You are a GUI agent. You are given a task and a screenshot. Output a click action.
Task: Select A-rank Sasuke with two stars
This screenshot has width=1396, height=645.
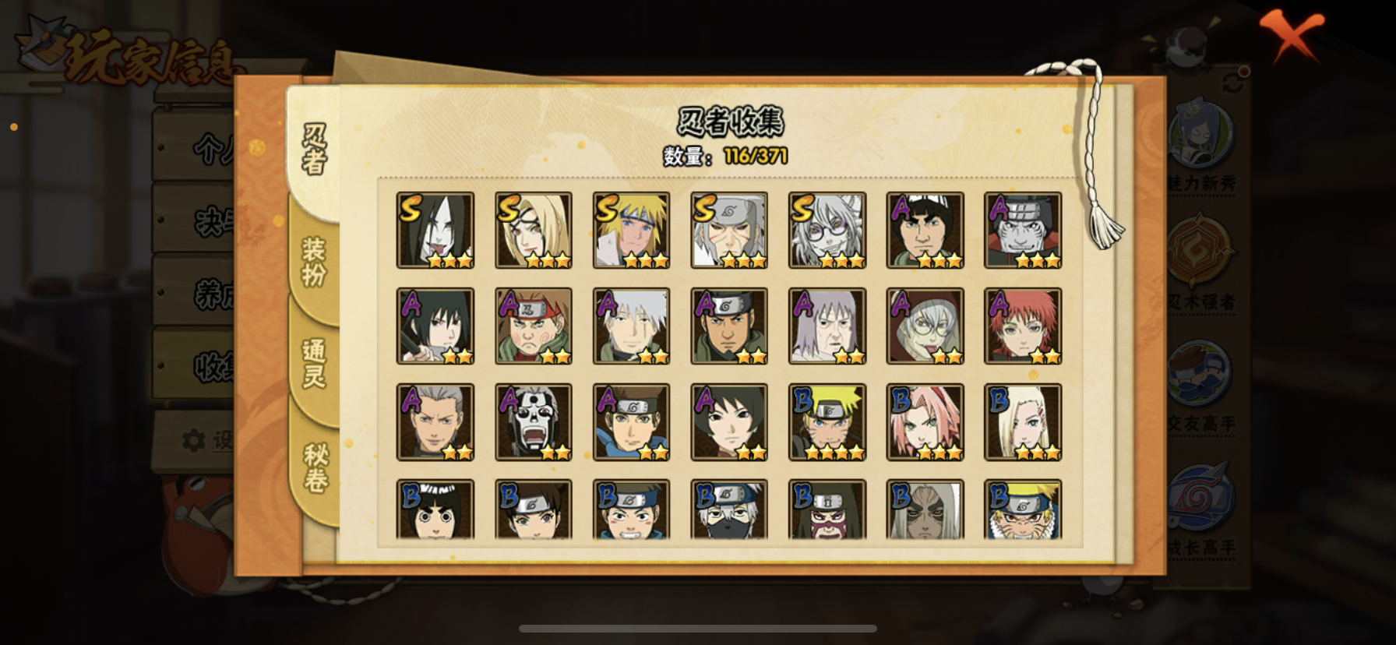(x=435, y=326)
